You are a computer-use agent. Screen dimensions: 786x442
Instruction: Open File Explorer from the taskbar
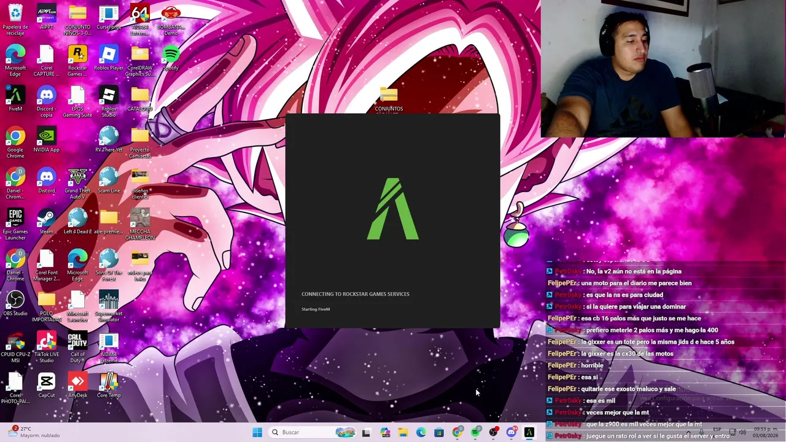[403, 432]
